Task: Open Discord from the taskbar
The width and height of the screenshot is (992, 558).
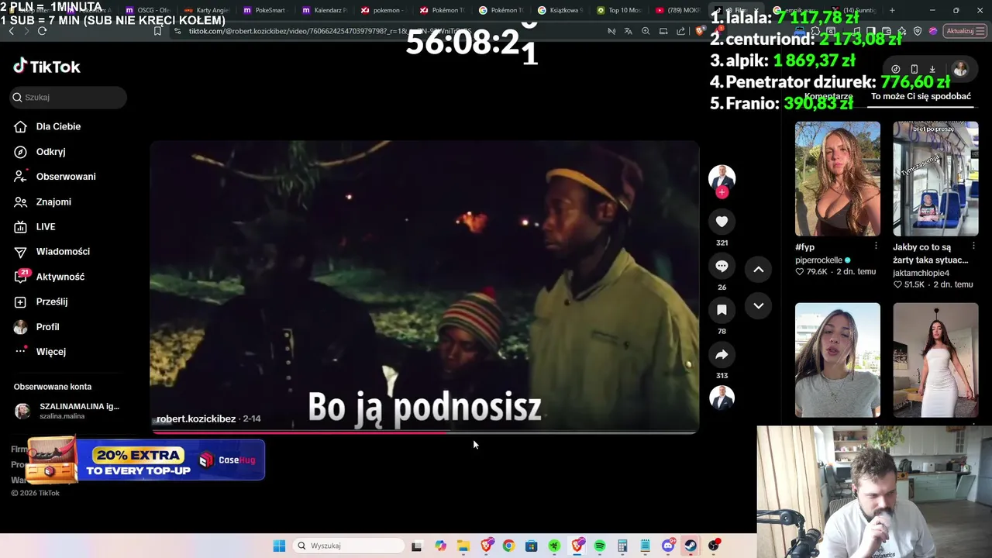Action: 668,546
